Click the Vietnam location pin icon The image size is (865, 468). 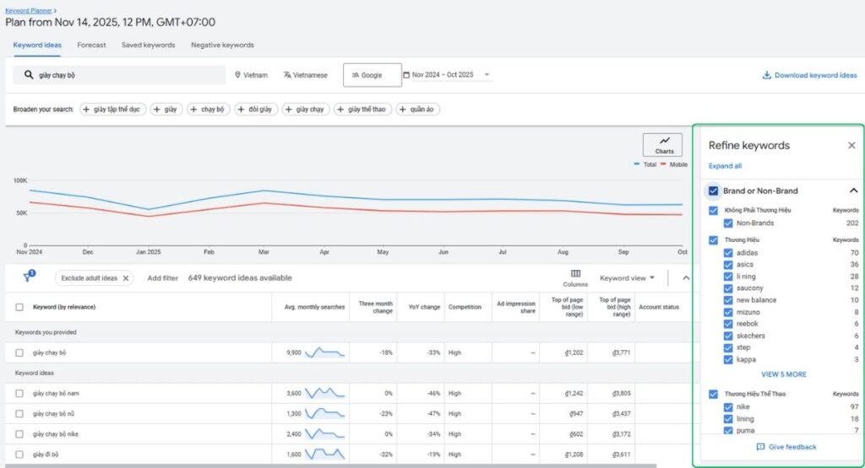(237, 75)
